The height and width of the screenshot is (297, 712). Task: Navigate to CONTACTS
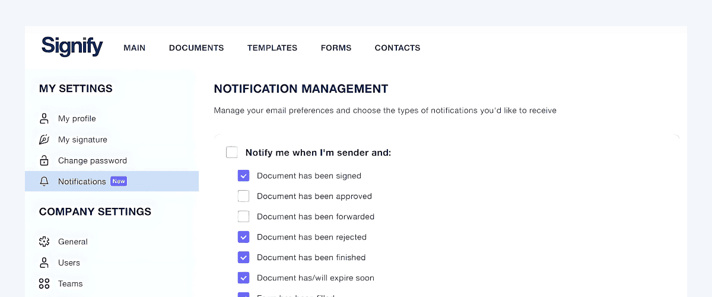click(x=398, y=48)
